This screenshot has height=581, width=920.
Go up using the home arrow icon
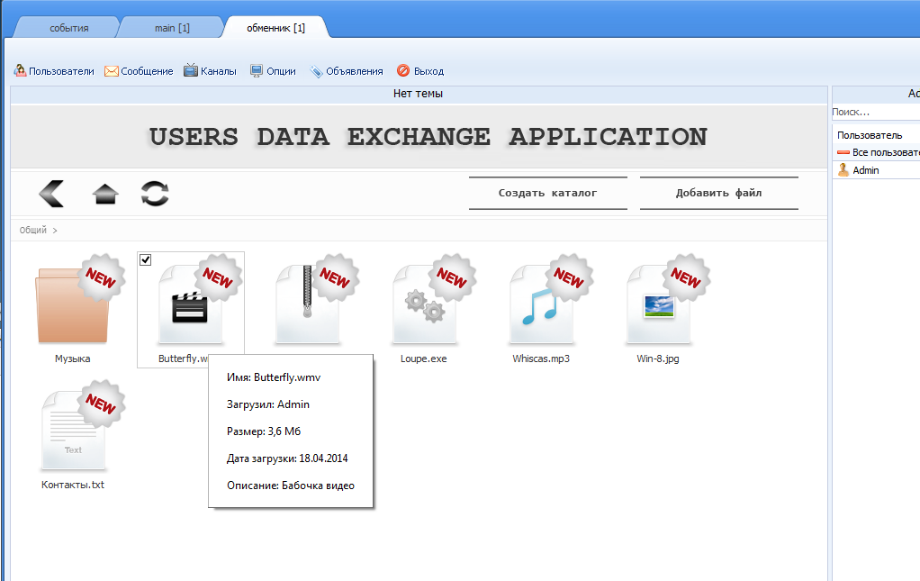click(x=105, y=194)
